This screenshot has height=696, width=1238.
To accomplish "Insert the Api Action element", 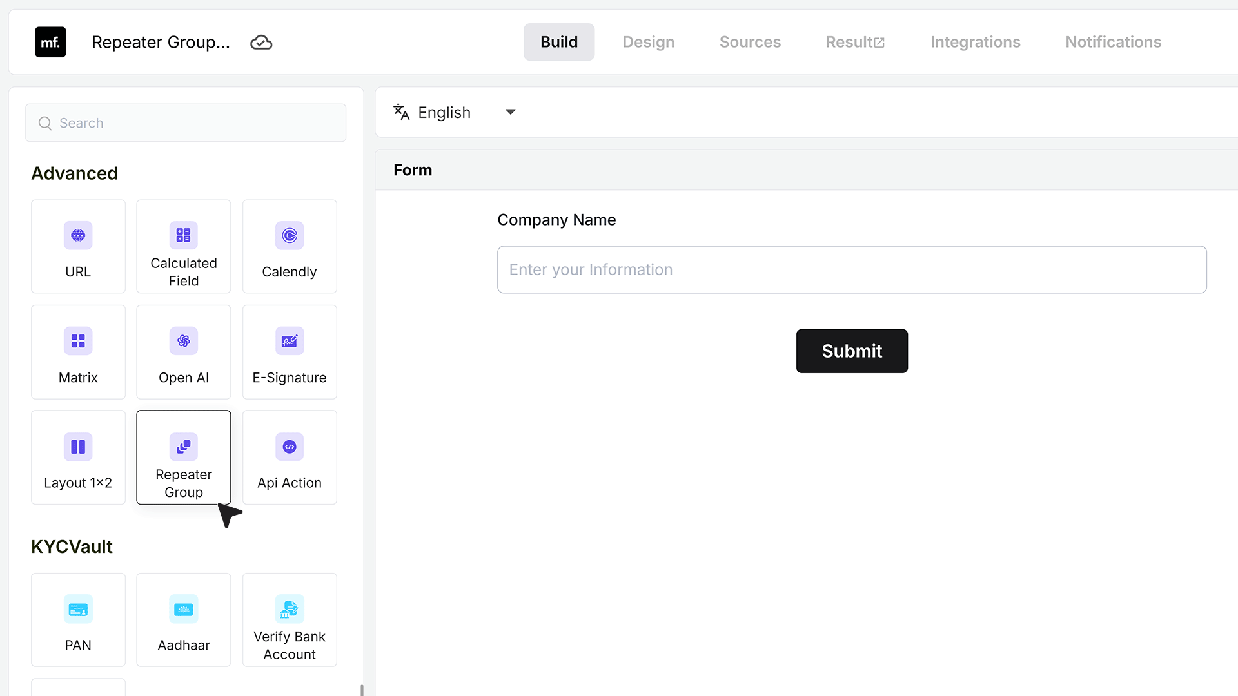I will click(x=290, y=457).
